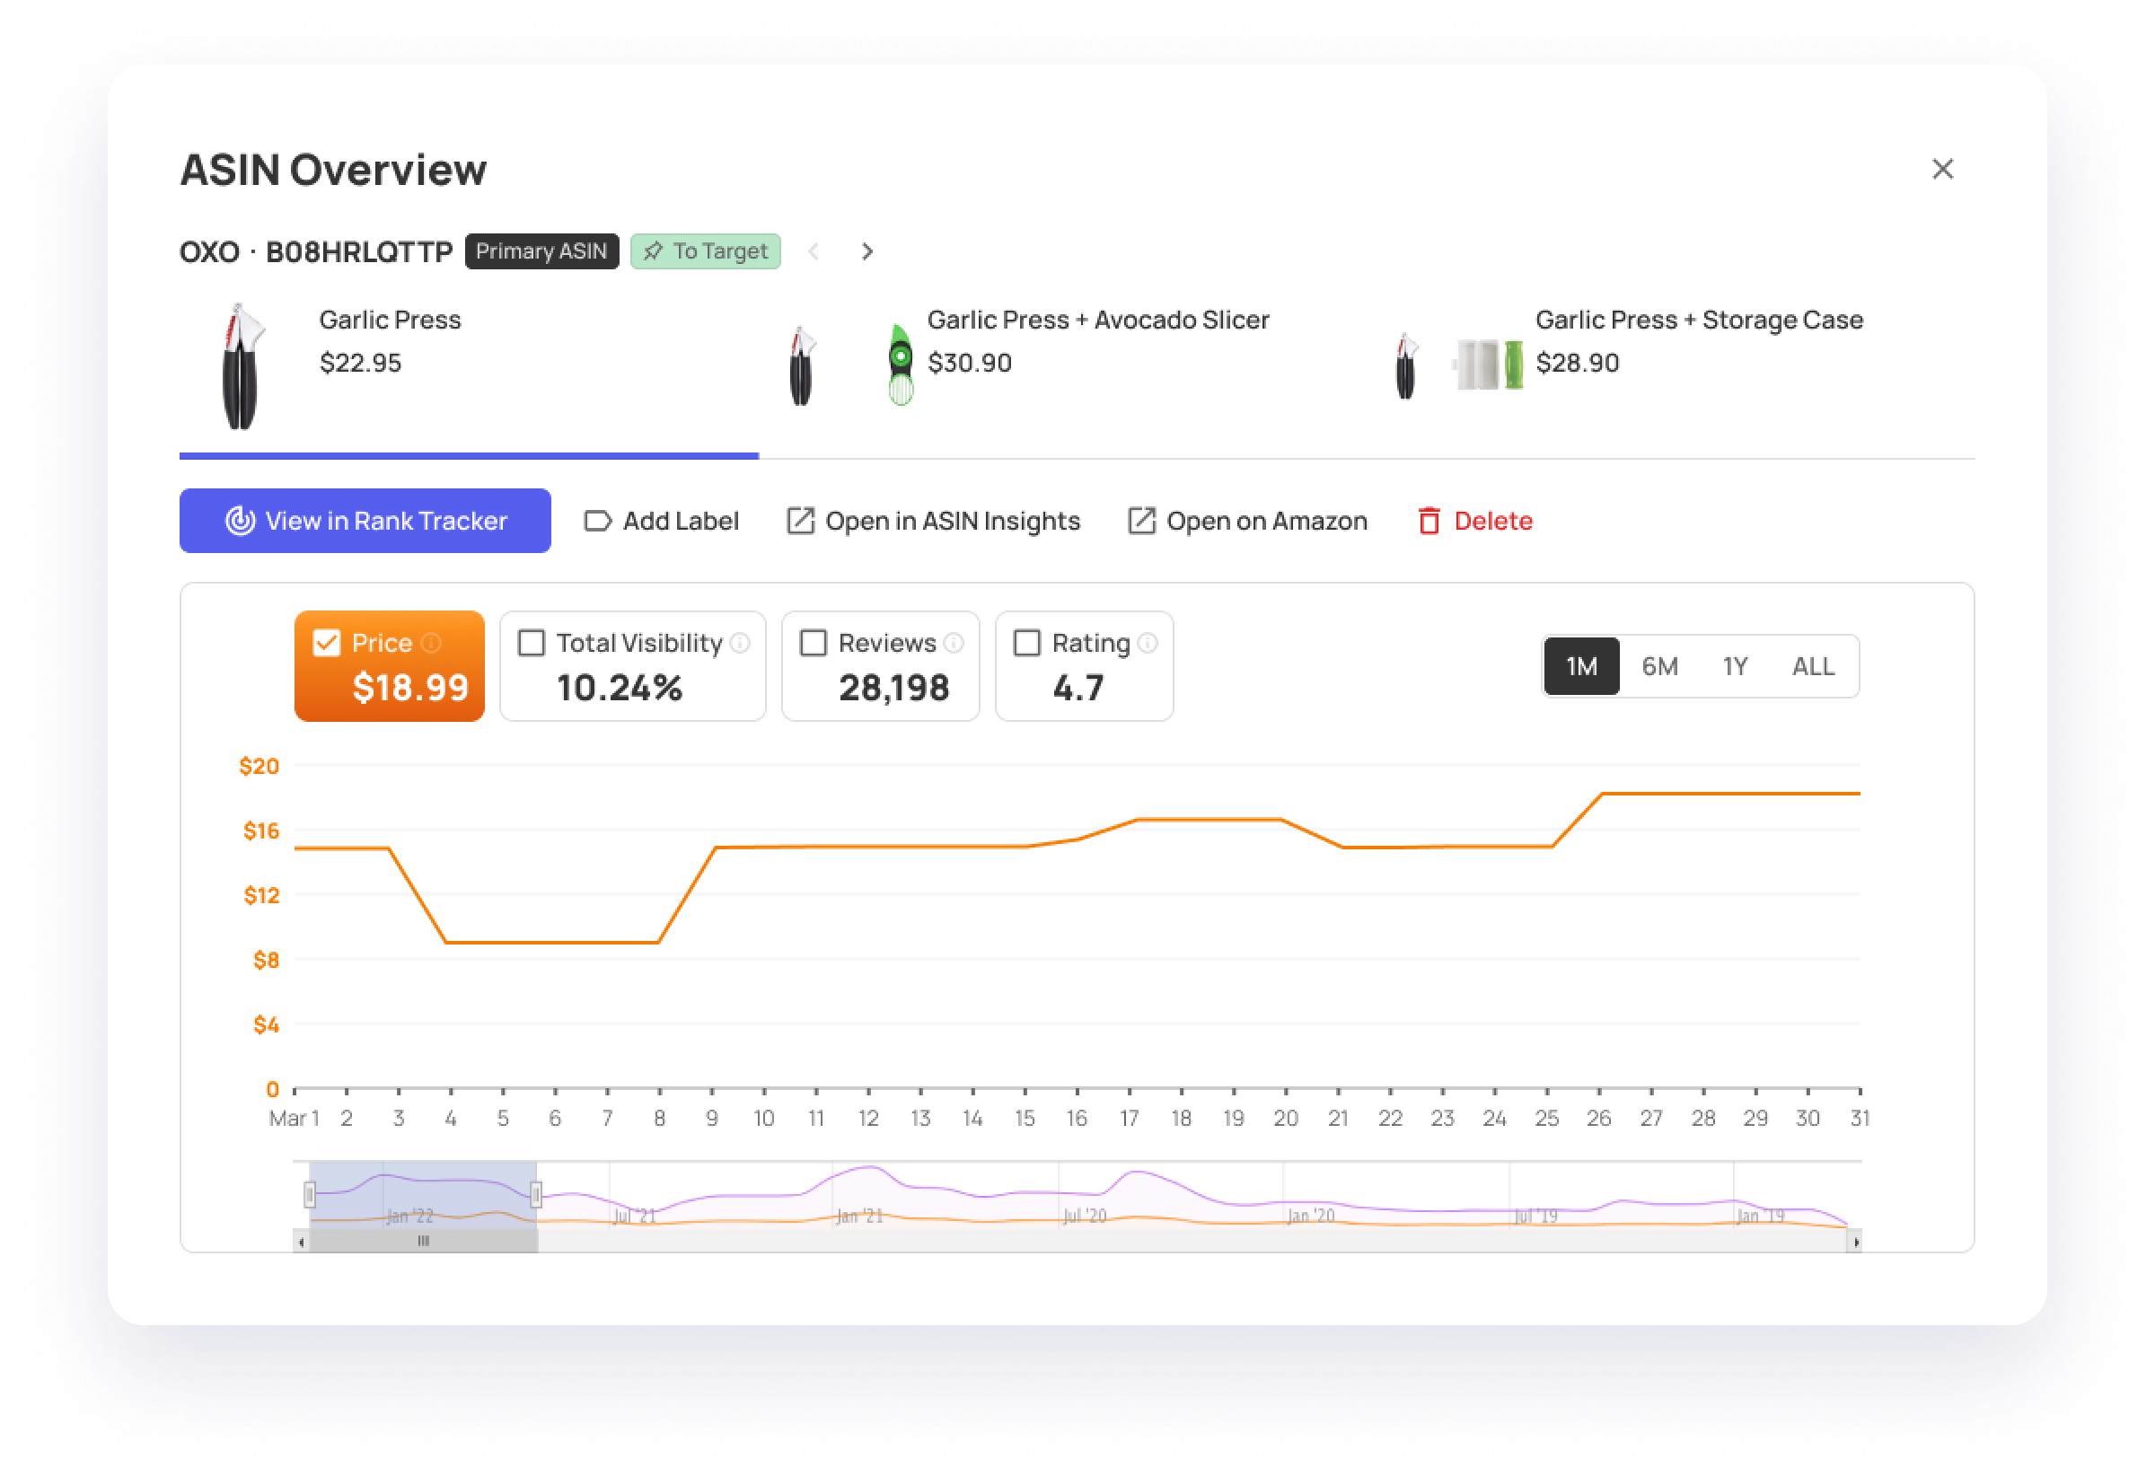This screenshot has height=1476, width=2155.
Task: Click the ASIN Overview title
Action: (x=333, y=171)
